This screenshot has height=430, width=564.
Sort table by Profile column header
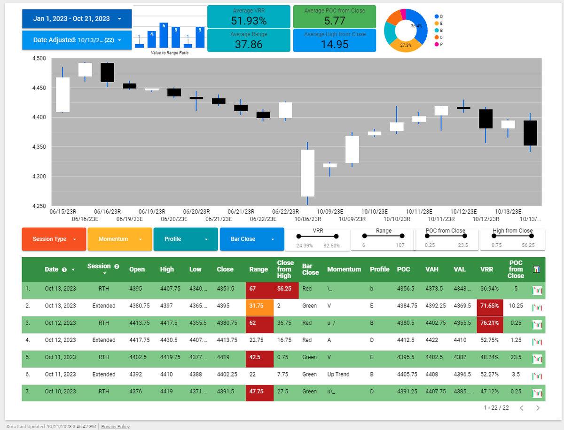pyautogui.click(x=380, y=269)
